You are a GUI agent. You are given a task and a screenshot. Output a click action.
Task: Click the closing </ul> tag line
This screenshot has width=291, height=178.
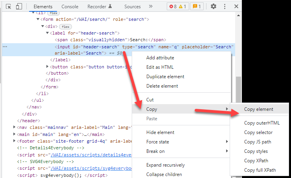(x=38, y=100)
